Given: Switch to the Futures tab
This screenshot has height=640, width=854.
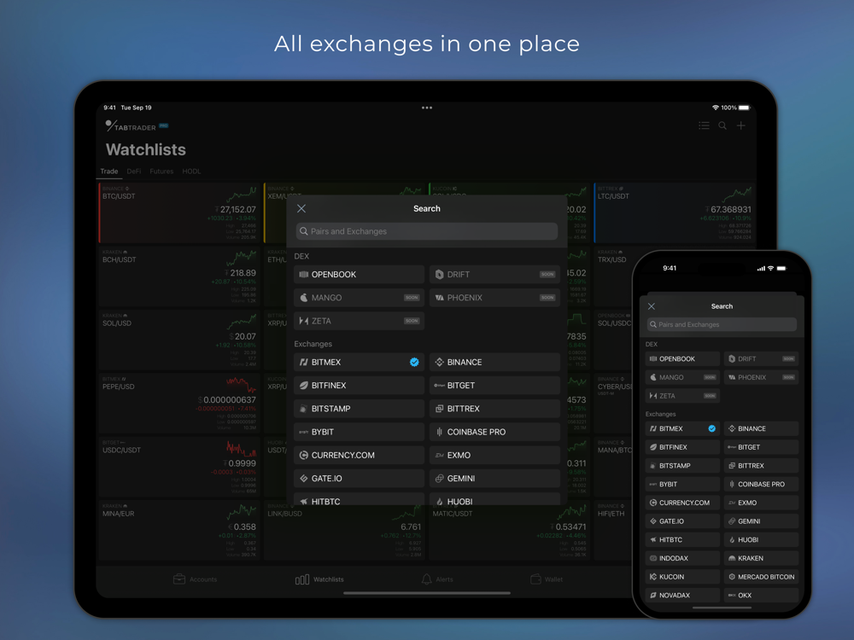Looking at the screenshot, I should point(161,171).
